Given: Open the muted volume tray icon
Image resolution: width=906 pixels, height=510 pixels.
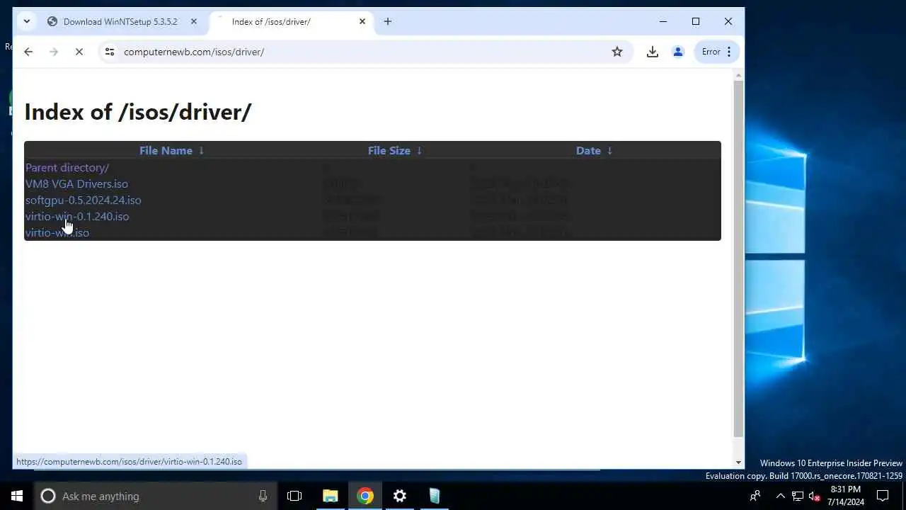Looking at the screenshot, I should [814, 496].
